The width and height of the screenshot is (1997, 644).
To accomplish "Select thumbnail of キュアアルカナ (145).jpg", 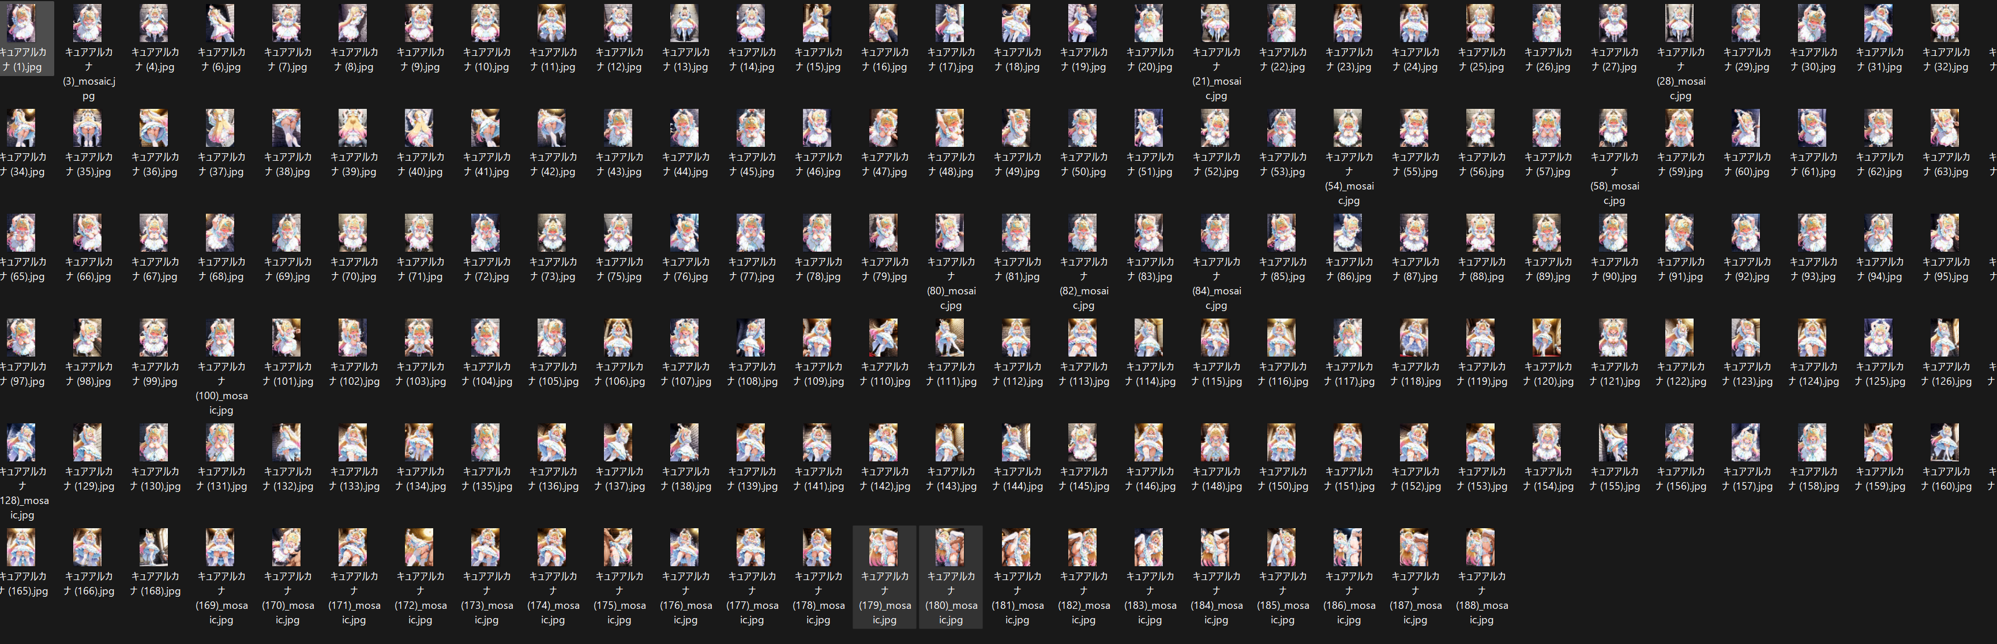I will [1083, 443].
